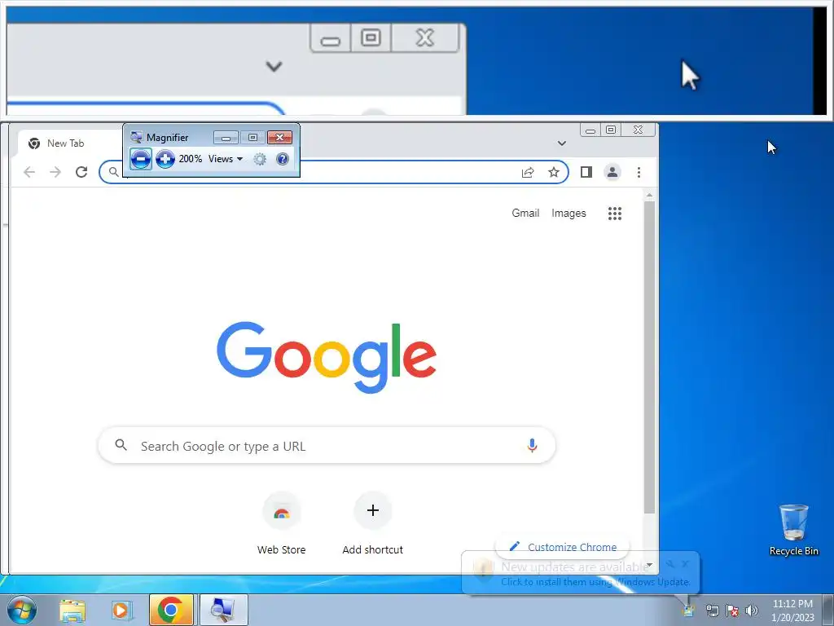Click the Magnifier 200% zoom level text

[x=191, y=159]
